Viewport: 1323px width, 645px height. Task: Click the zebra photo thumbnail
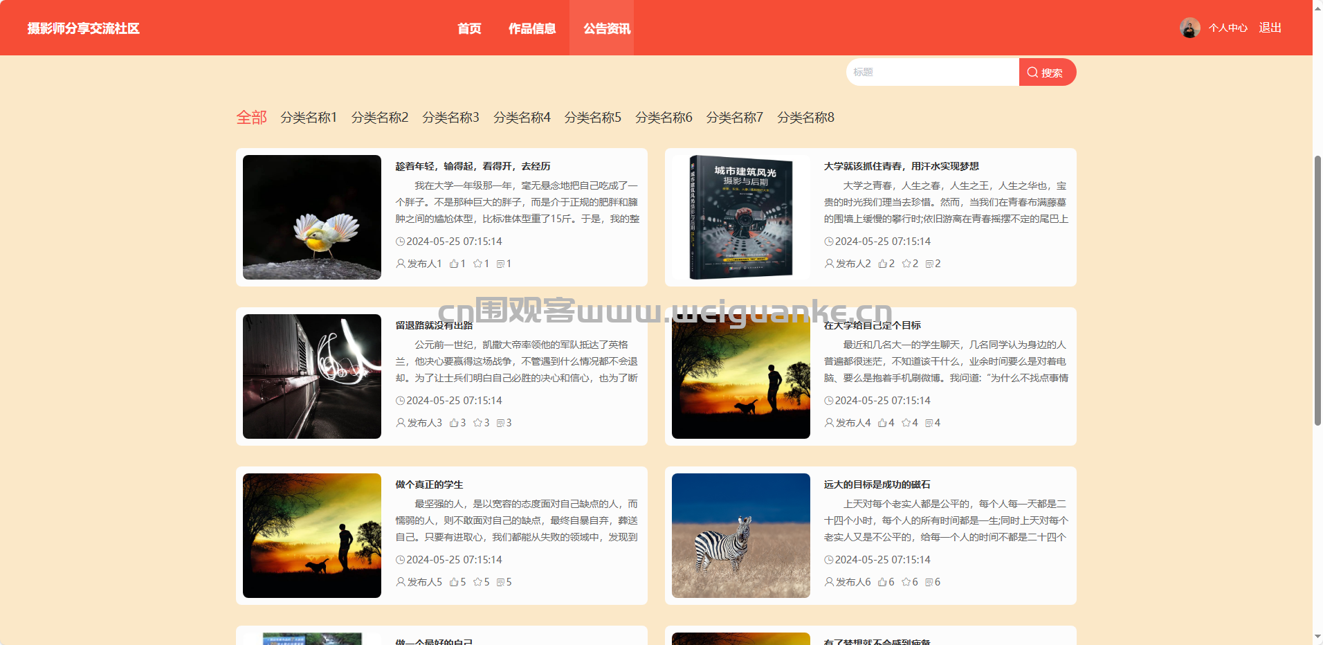741,536
